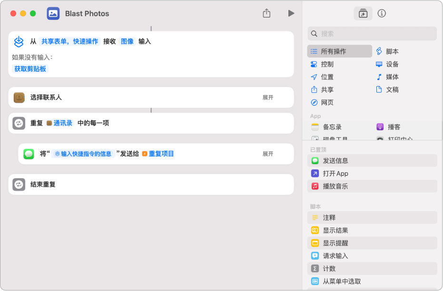Click the 发送信息 pinned action
Viewport: 443px width, 291px height.
(x=372, y=161)
